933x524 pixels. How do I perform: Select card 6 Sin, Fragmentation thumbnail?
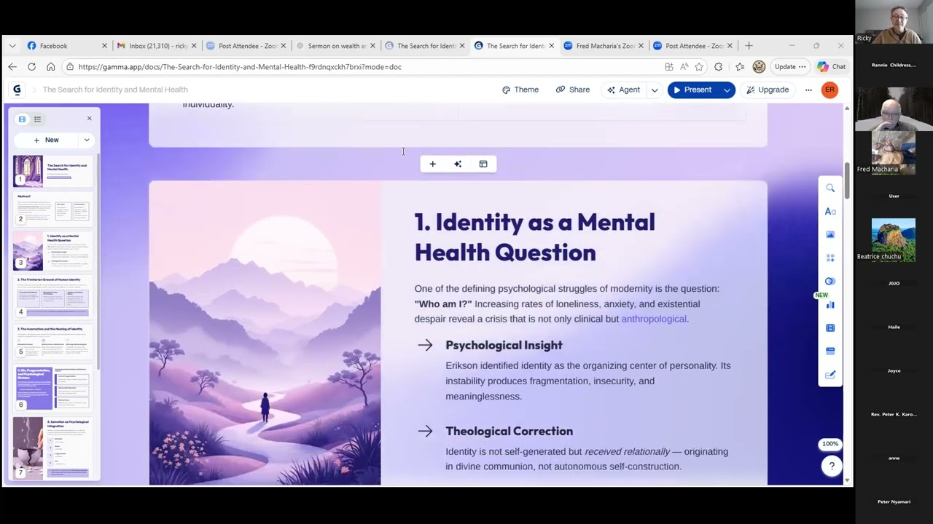coord(53,388)
